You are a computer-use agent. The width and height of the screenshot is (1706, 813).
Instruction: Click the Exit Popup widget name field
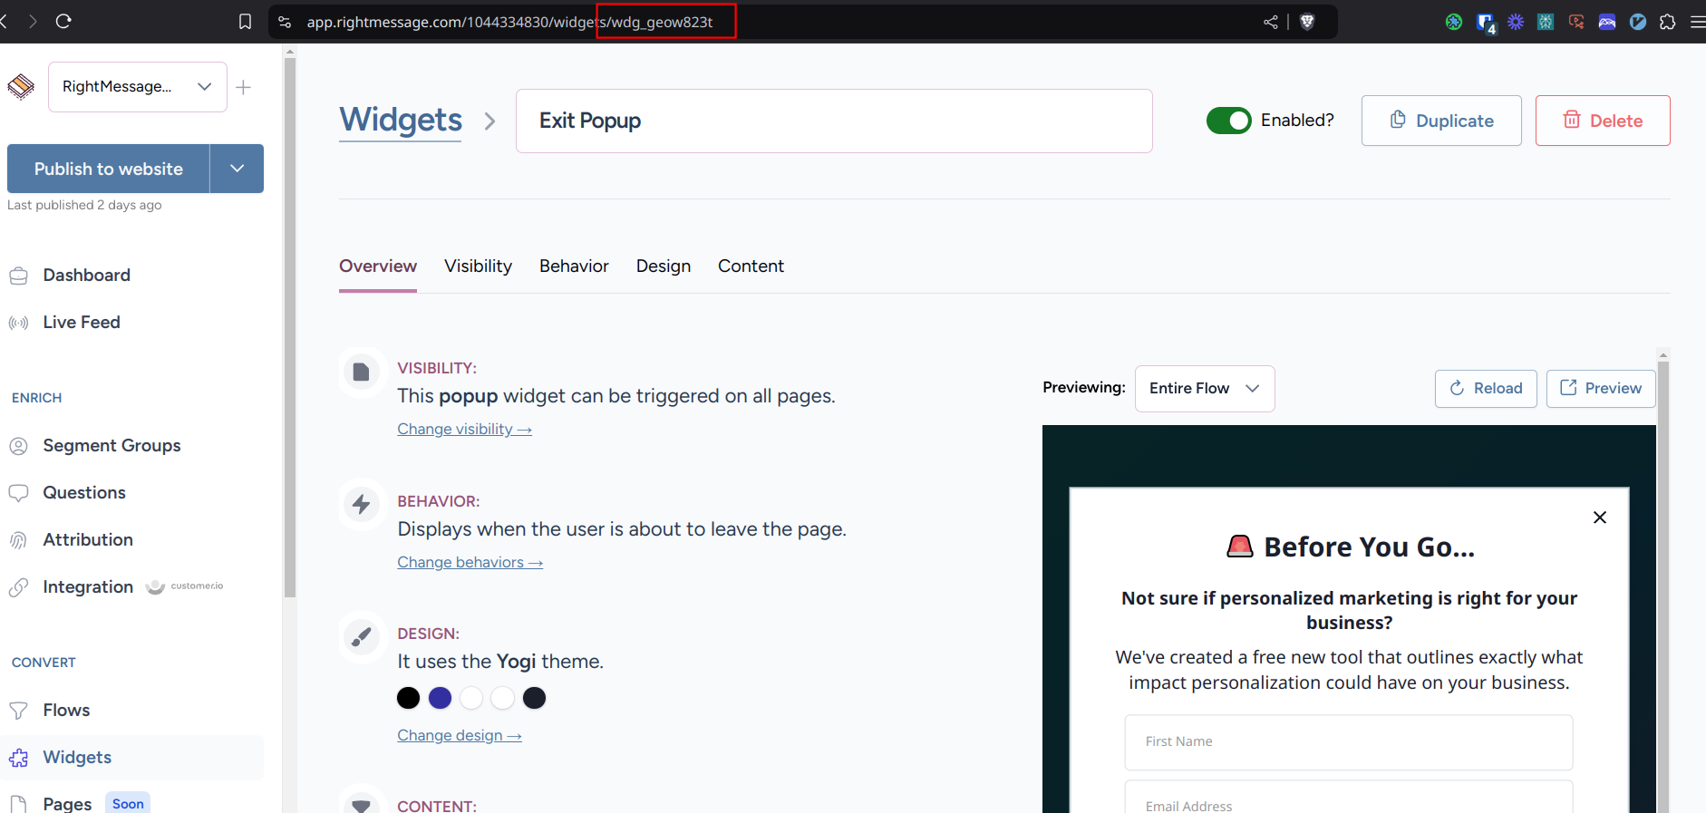[x=833, y=121]
